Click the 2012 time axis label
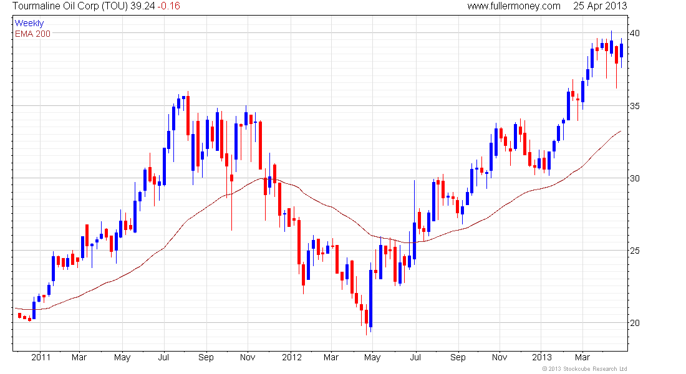This screenshot has height=374, width=686. (x=292, y=357)
